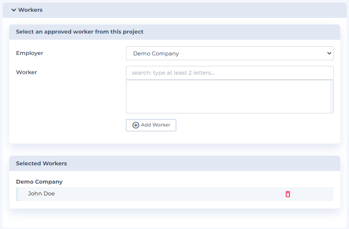Image resolution: width=349 pixels, height=229 pixels.
Task: Click the blue accent bar beside John Doe
Action: [17, 194]
